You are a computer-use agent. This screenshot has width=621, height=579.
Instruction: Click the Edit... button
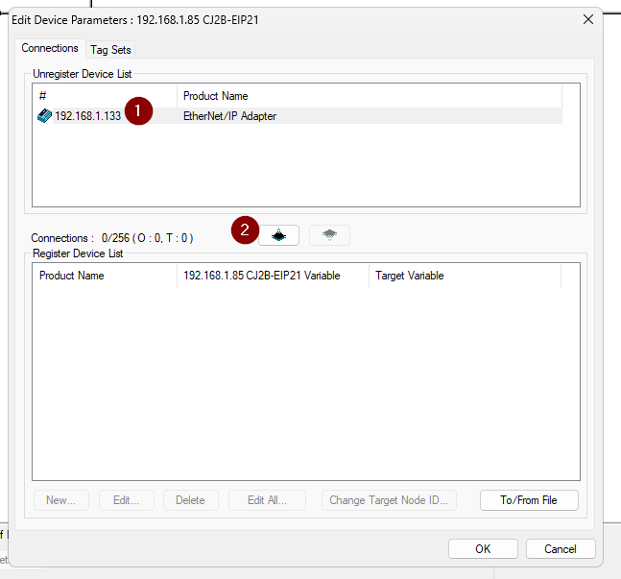click(127, 500)
